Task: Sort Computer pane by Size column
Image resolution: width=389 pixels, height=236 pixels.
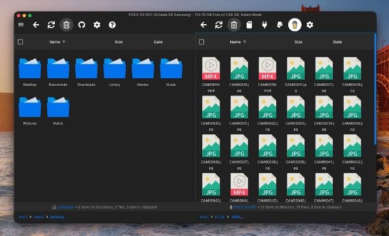Action: click(x=119, y=42)
